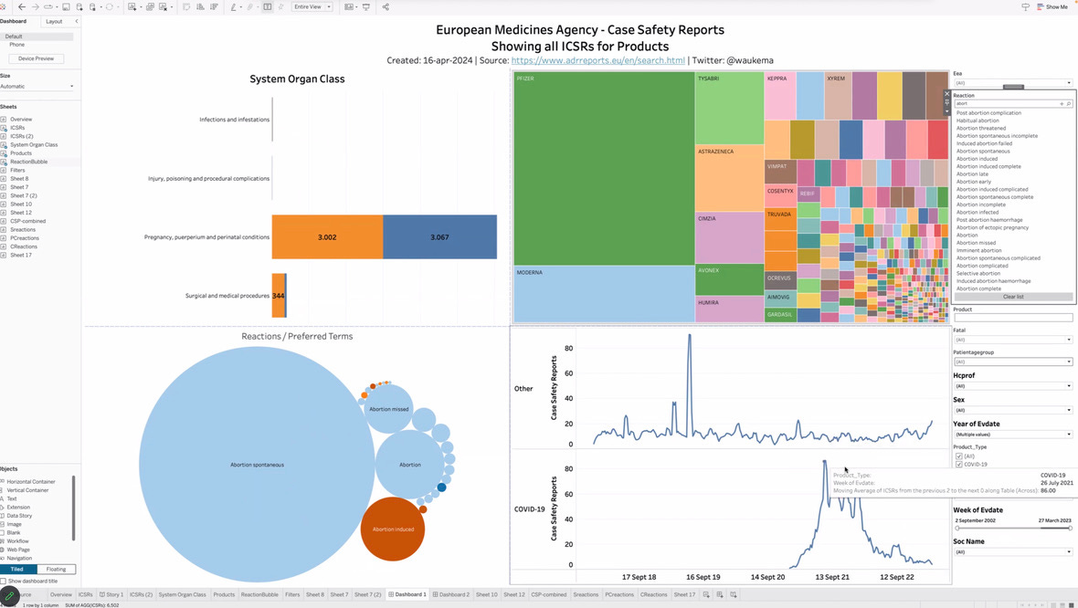This screenshot has height=608, width=1078.
Task: Click the right handle of Week of Evdate slider
Action: point(1071,529)
